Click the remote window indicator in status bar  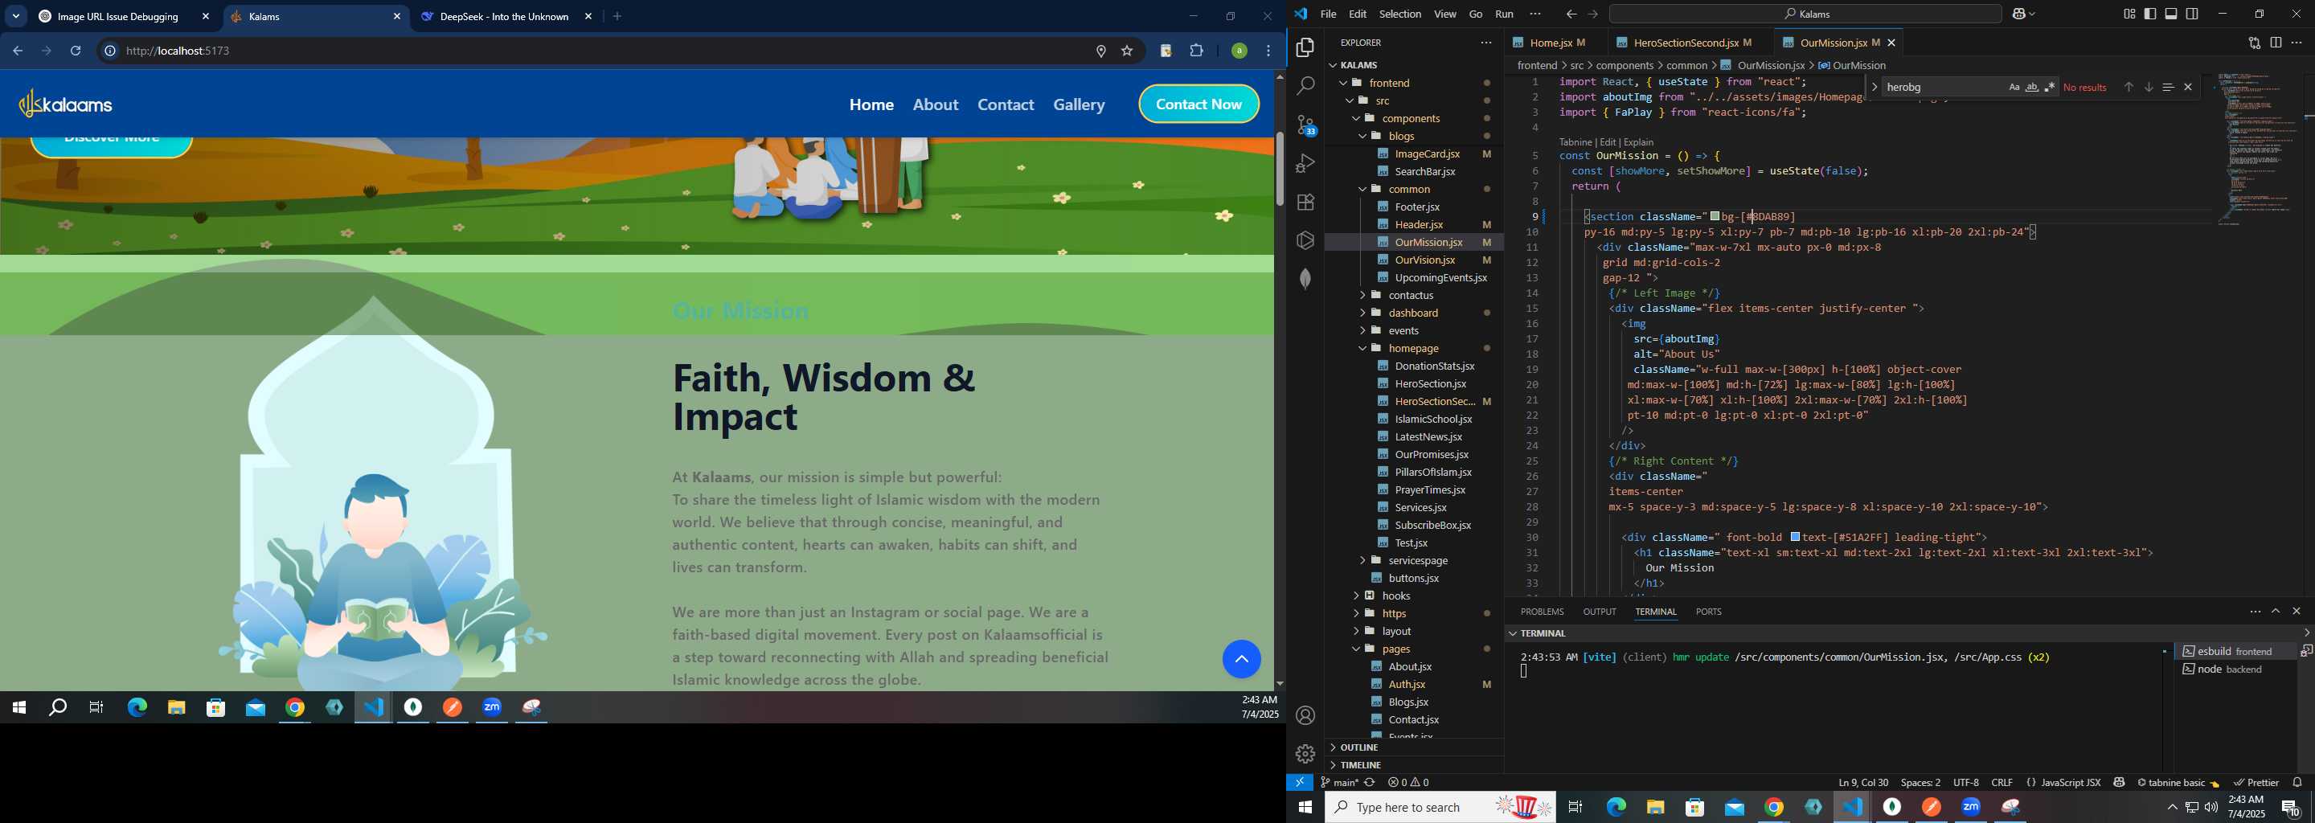click(1300, 783)
